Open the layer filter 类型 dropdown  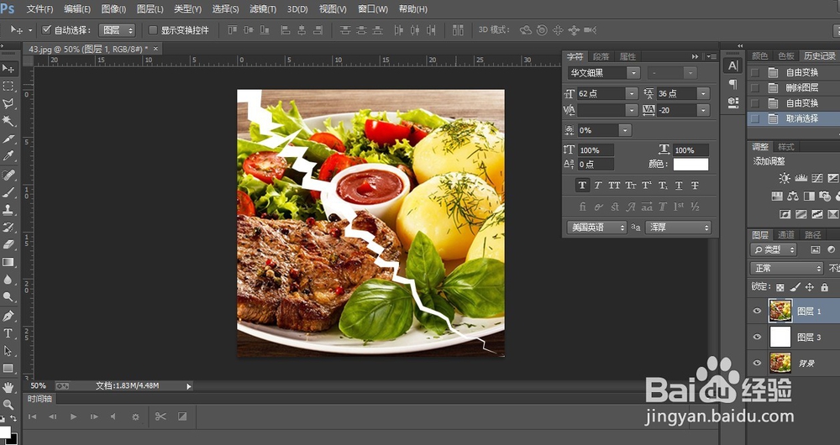(x=774, y=249)
